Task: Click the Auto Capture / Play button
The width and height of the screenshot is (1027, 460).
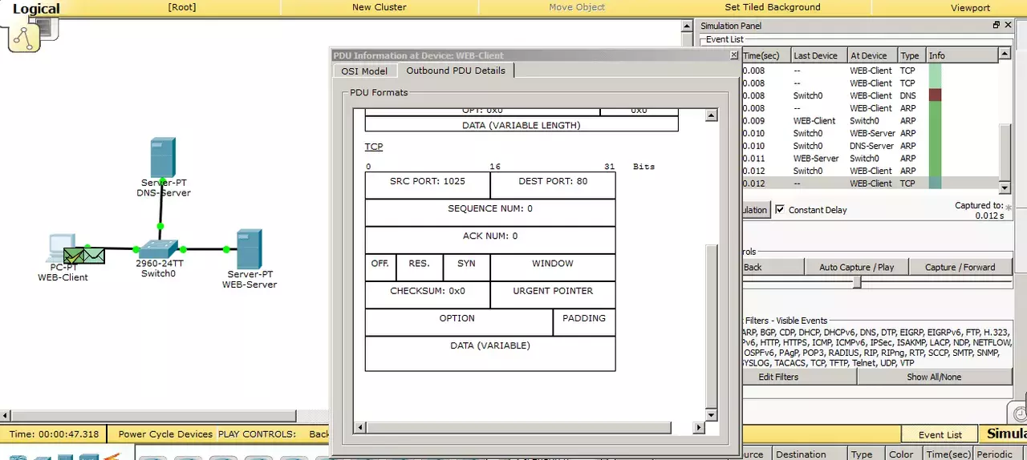Action: coord(856,267)
